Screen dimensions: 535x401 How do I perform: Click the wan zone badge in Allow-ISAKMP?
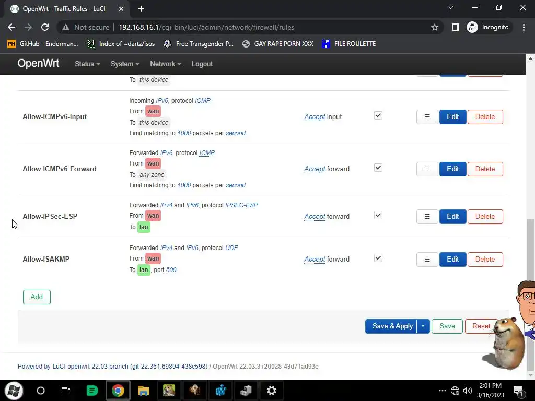(x=153, y=258)
